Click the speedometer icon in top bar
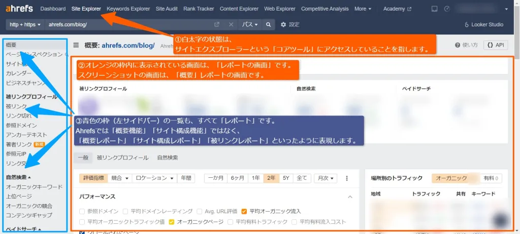Screen dimensions: 520x234 click(447, 9)
